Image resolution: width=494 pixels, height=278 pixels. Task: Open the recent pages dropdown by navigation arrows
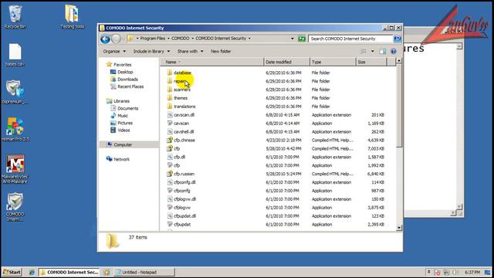pos(123,39)
